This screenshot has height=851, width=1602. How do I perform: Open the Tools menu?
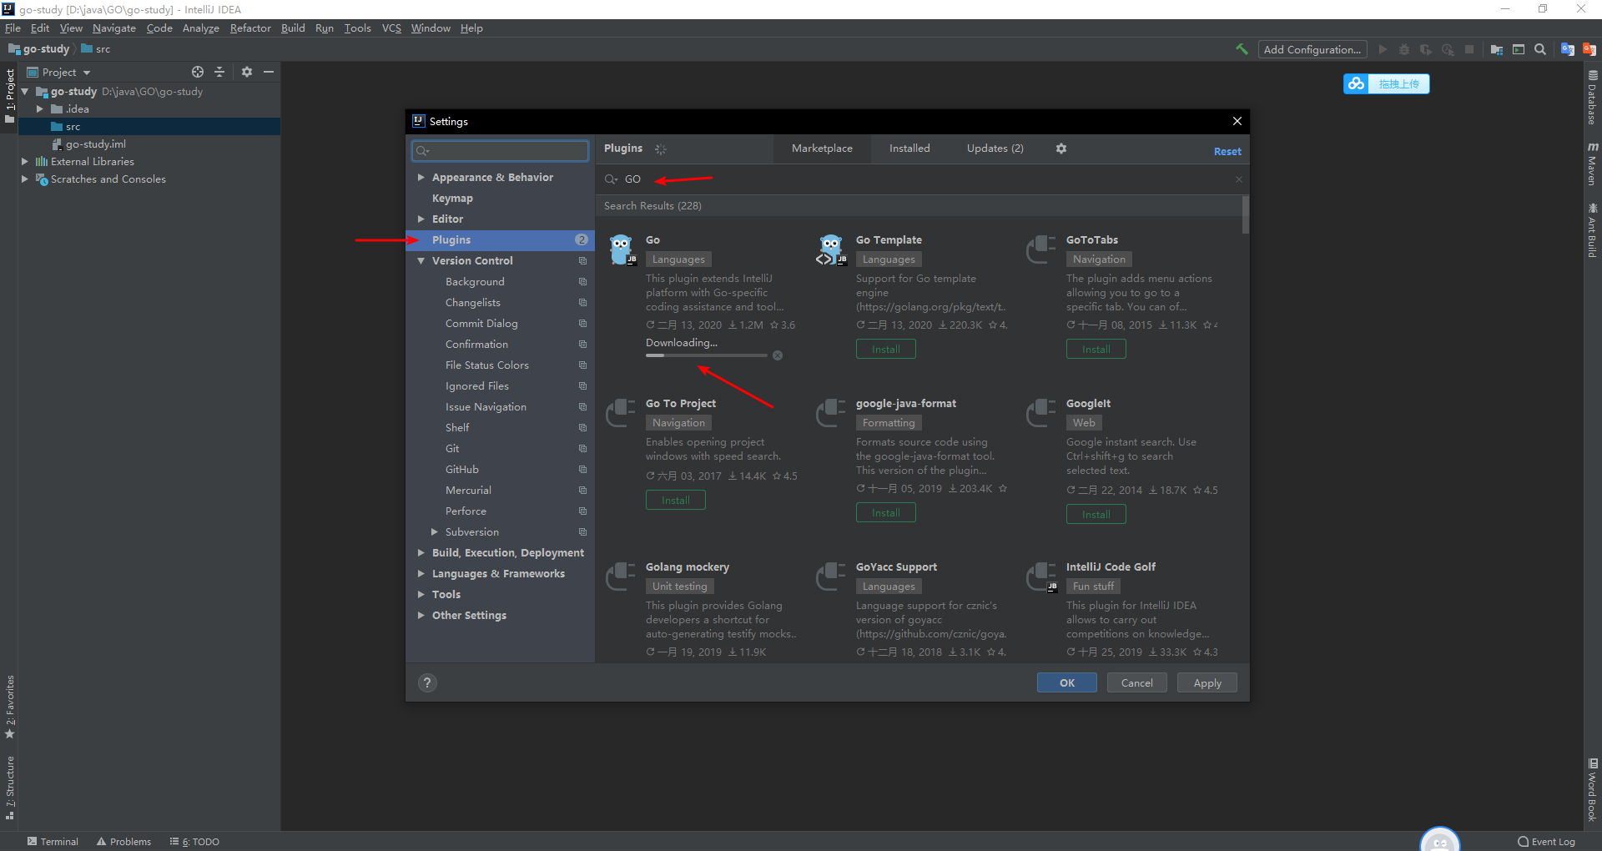[357, 28]
